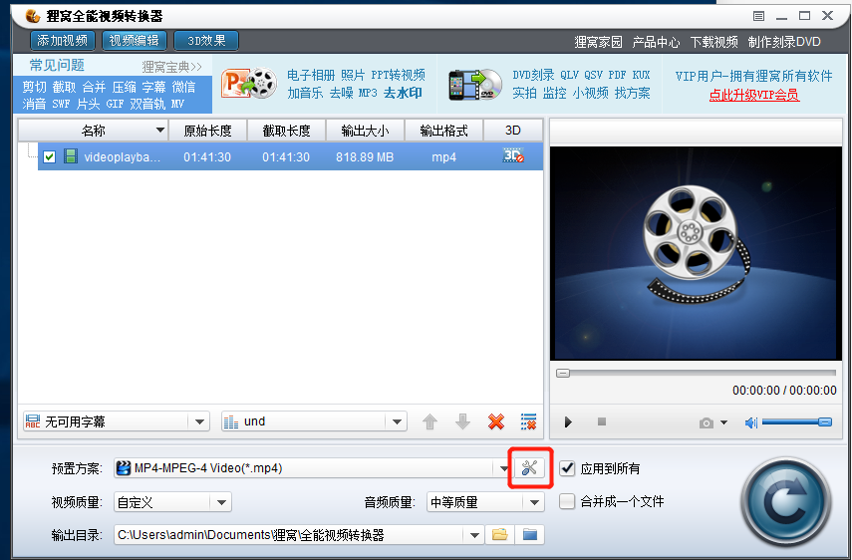
Task: Click the phone and DVD burning icon
Action: coord(475,84)
